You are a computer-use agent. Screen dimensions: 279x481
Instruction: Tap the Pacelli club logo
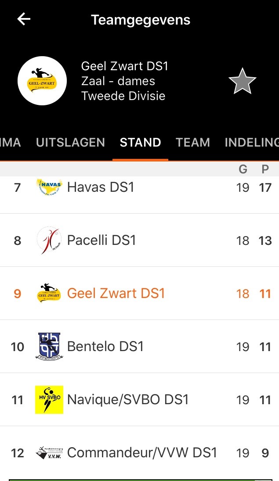[49, 240]
